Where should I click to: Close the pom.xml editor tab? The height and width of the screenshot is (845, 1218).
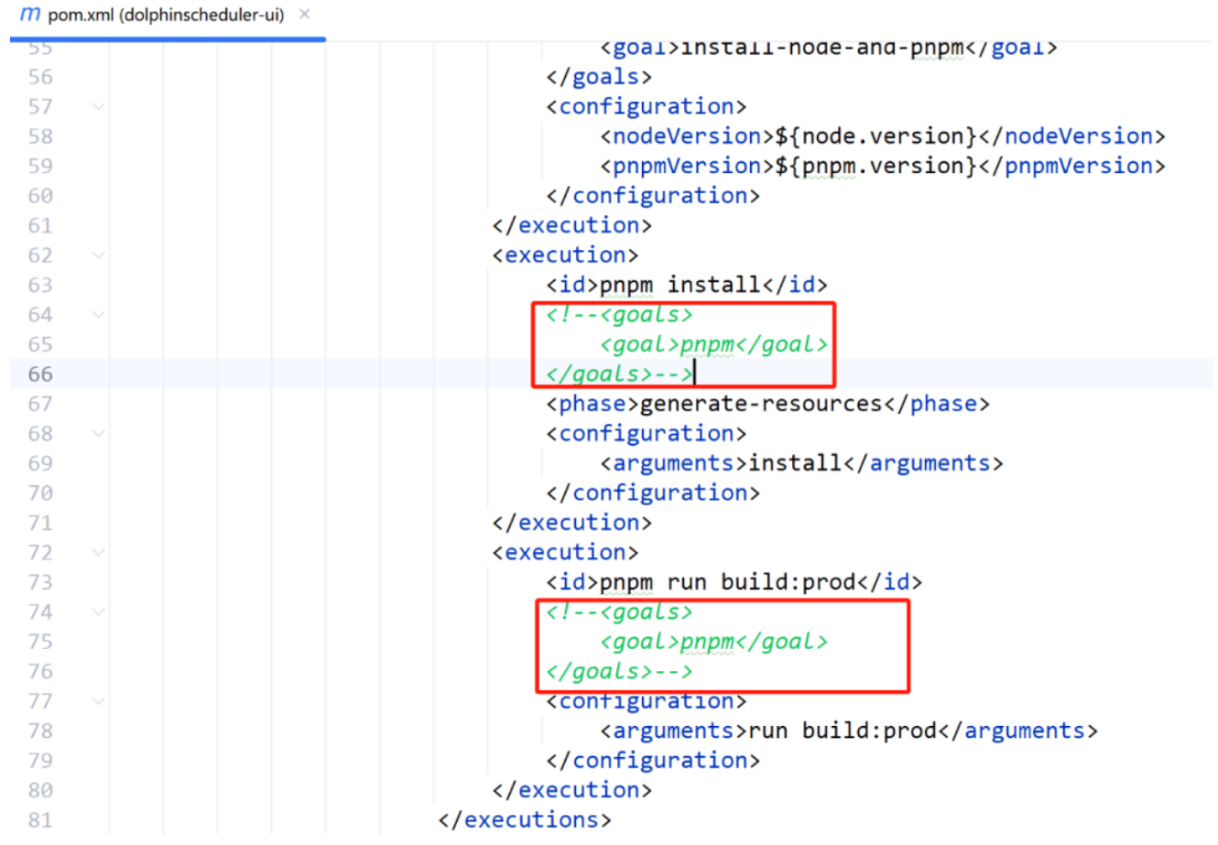point(305,15)
